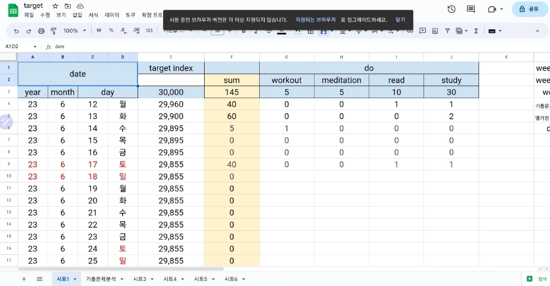Check cloud save status icon
Viewport: 550px width, 286px height.
coord(80,6)
